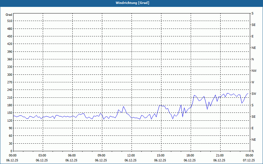Screen dimensions: 263x164
Task: Click the 21:00 time axis label
Action: [x=220, y=155]
